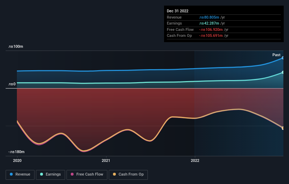Toggle the Revenue legend button
The height and width of the screenshot is (184, 289).
20,175
